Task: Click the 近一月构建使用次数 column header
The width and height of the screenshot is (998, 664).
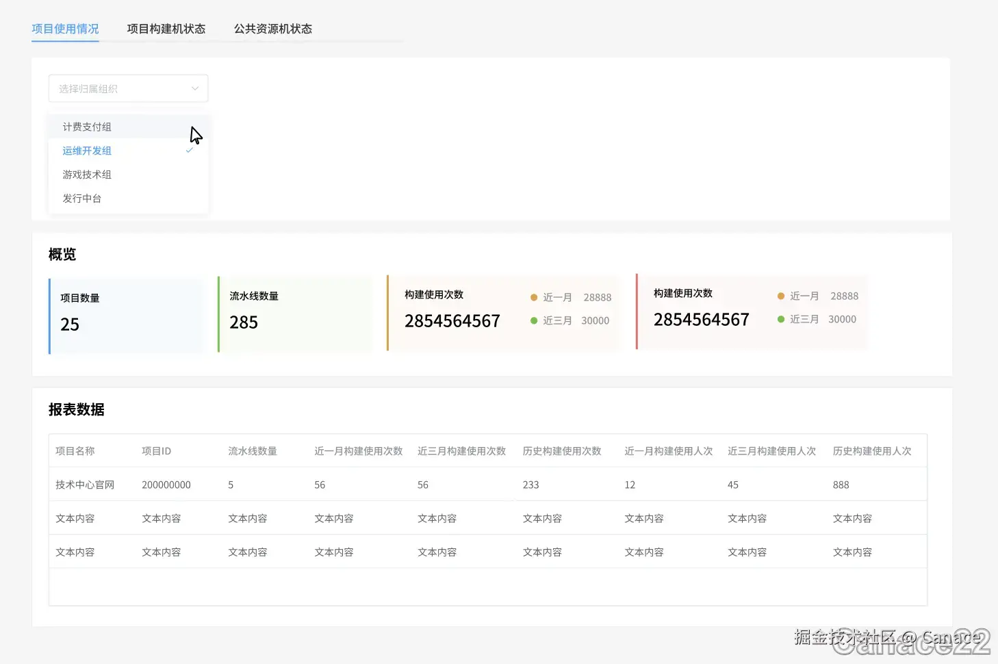Action: point(359,451)
